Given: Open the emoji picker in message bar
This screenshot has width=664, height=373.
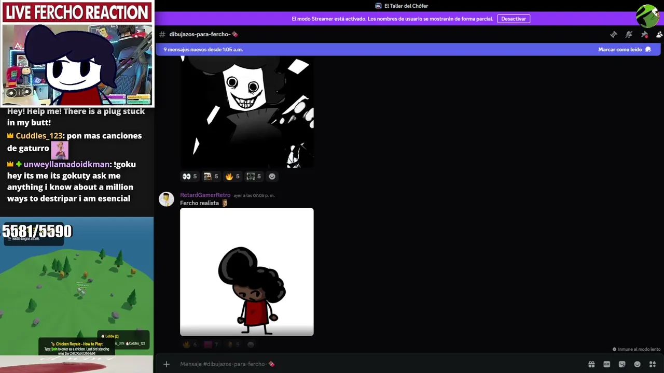Looking at the screenshot, I should (638, 364).
